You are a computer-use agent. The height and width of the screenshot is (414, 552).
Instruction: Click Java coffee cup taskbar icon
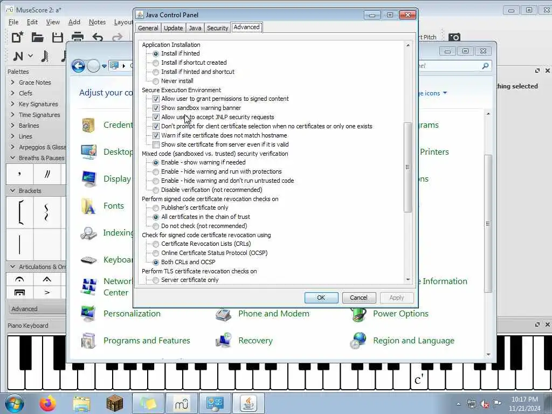tap(248, 403)
